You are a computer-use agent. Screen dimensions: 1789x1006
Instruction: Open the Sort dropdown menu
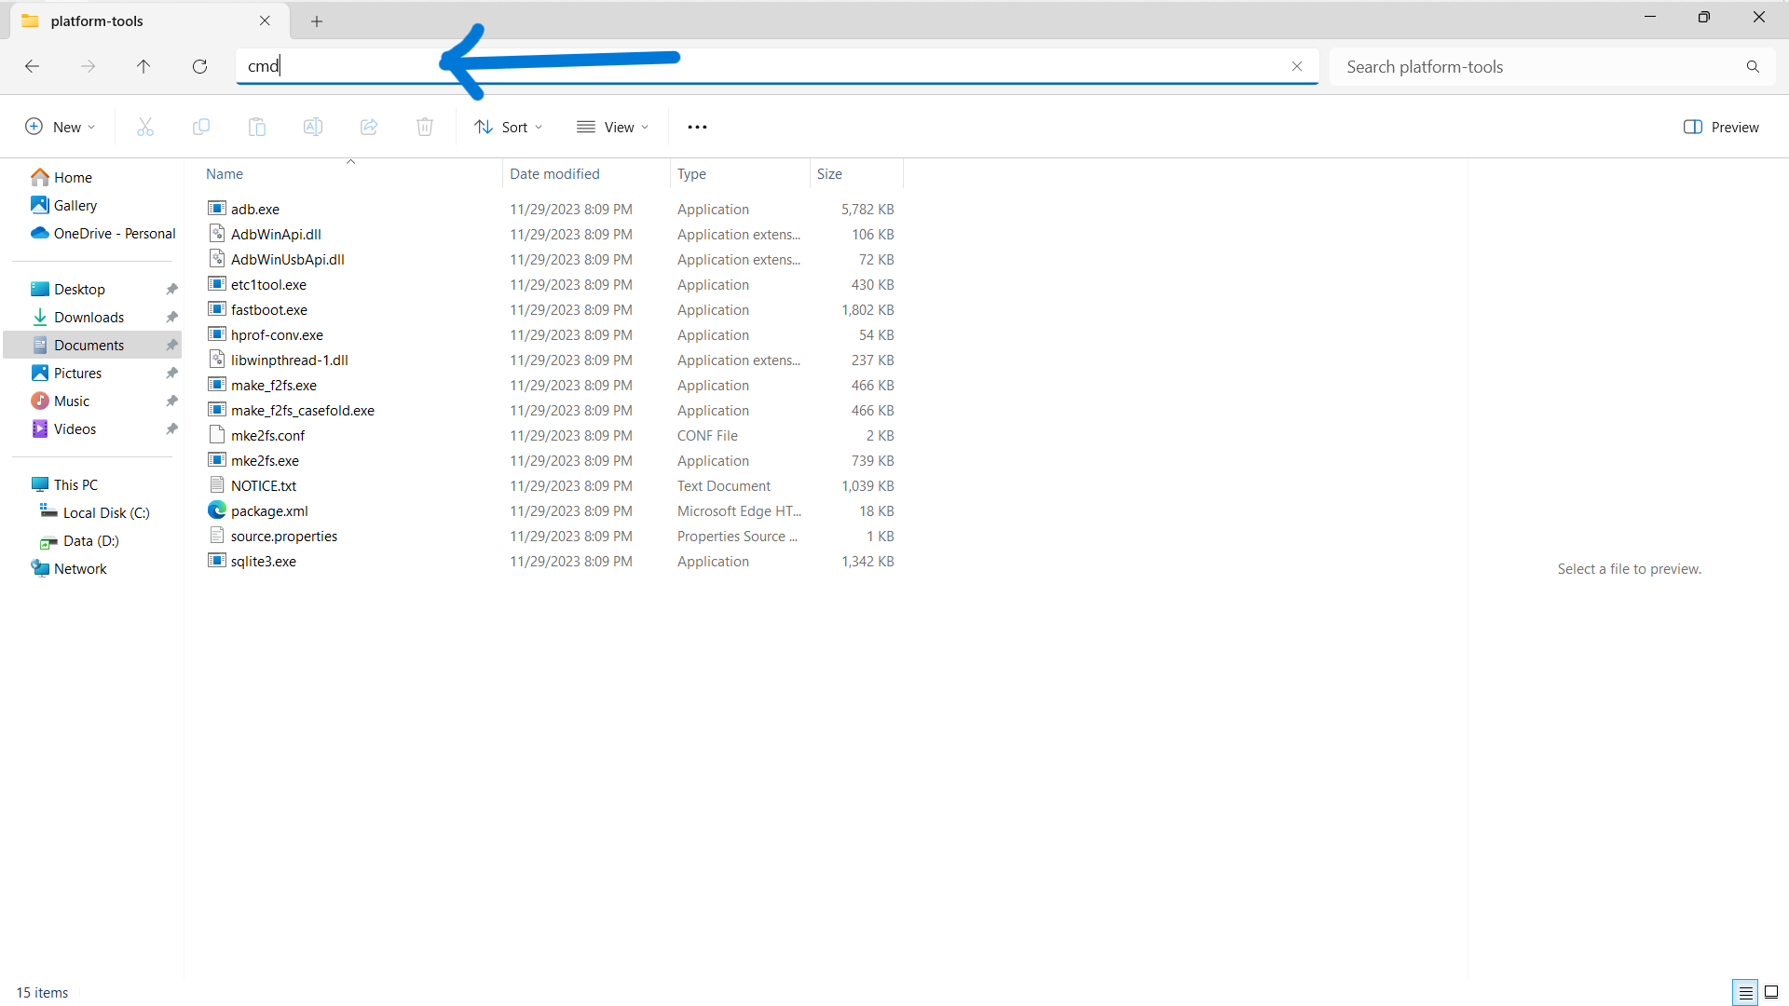[508, 127]
